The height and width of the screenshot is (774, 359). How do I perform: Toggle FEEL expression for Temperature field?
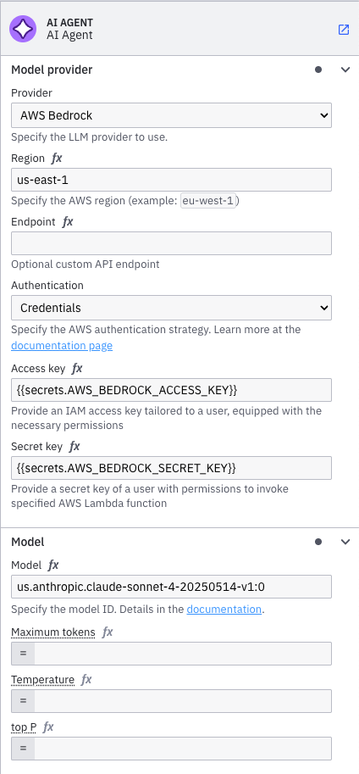pos(86,680)
